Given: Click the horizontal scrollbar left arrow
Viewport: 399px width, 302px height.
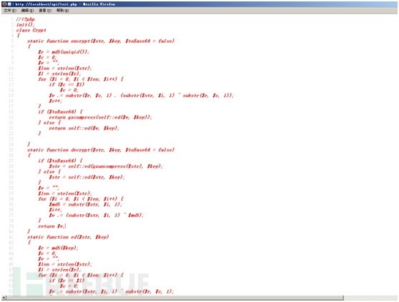Looking at the screenshot, I should 4,298.
